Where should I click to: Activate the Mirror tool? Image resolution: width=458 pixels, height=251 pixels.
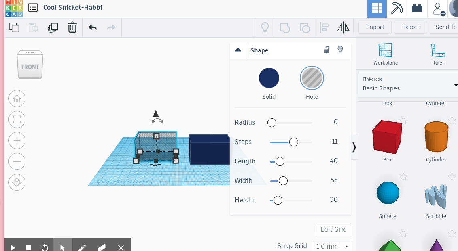tap(343, 27)
